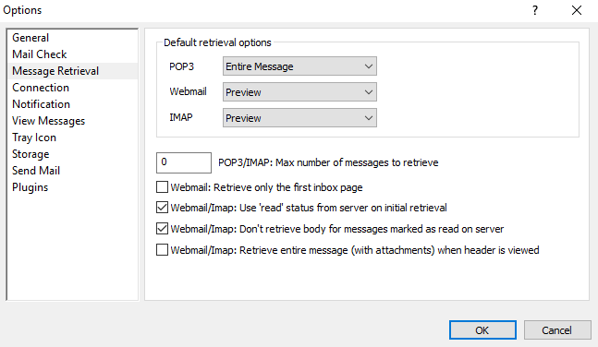Click the IMAP label text
Viewport: 598px width, 347px height.
click(x=181, y=117)
